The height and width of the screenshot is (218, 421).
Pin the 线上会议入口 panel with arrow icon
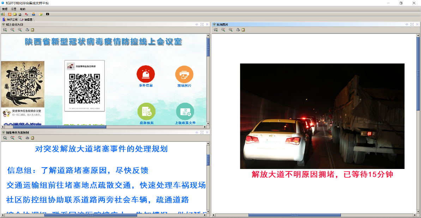click(197, 24)
